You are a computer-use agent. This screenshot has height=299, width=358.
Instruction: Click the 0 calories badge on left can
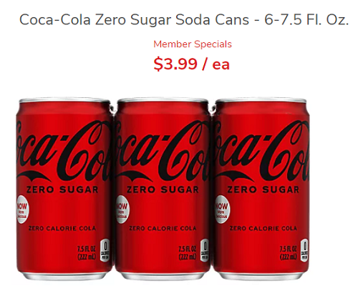(105, 250)
